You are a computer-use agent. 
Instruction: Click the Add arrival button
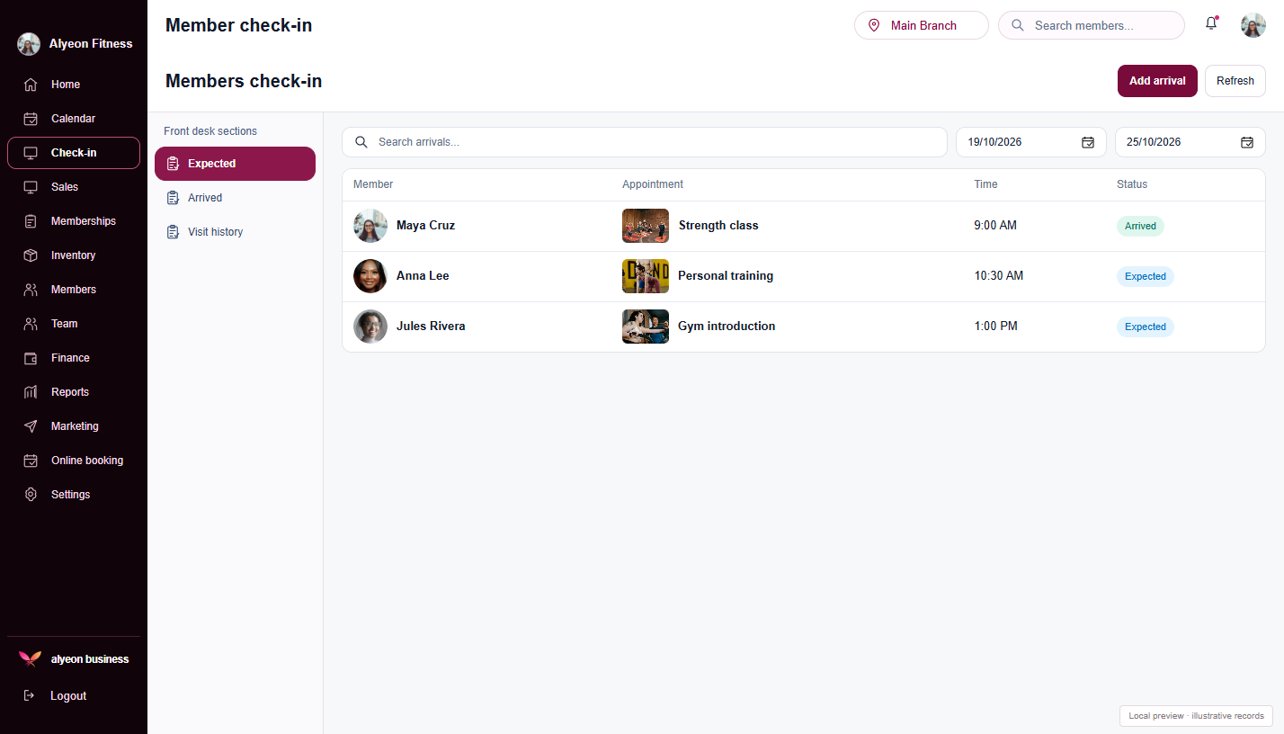click(1157, 81)
